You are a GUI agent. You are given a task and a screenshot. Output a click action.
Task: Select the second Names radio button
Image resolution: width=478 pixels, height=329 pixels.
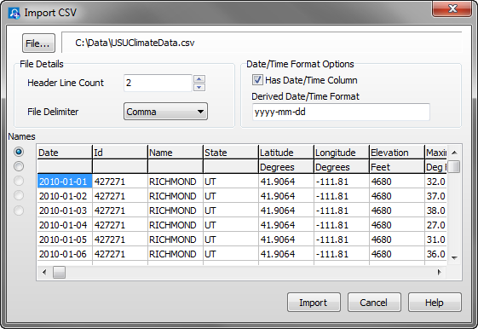click(19, 166)
